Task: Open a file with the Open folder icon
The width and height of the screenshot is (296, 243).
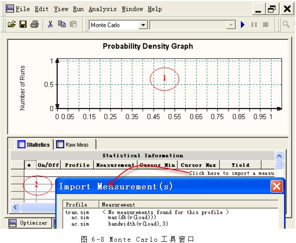Action: coord(12,25)
